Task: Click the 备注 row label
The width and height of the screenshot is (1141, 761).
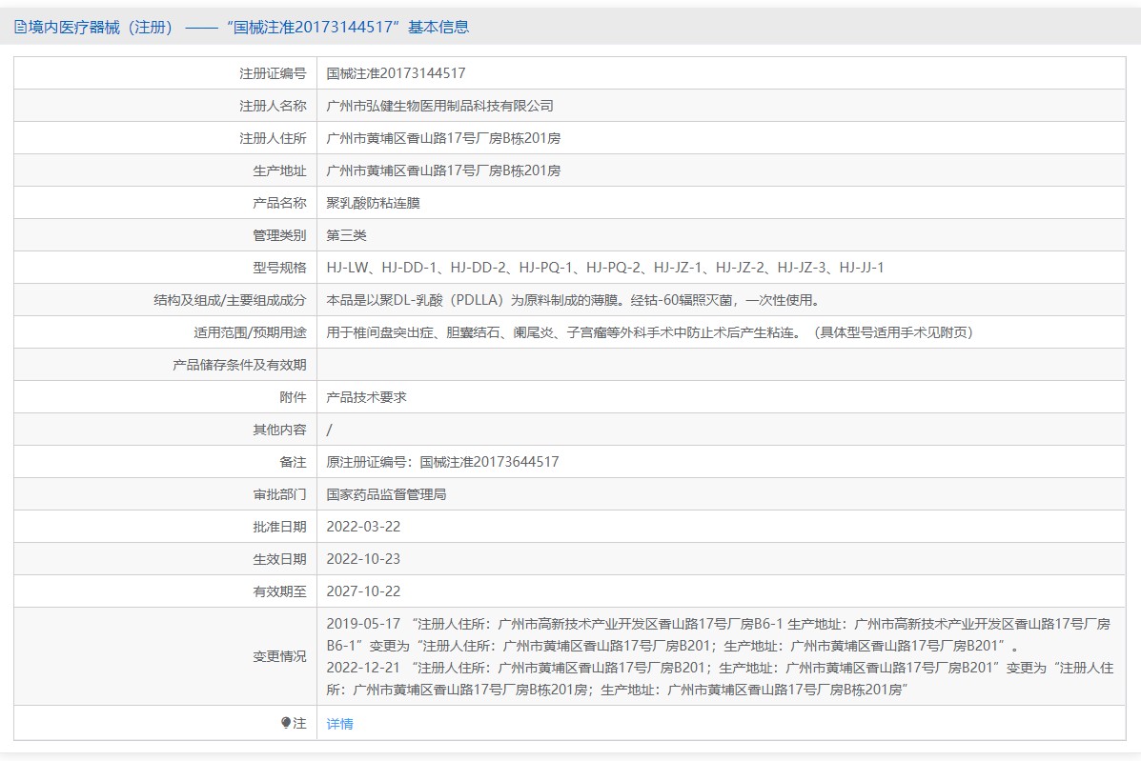Action: point(294,462)
